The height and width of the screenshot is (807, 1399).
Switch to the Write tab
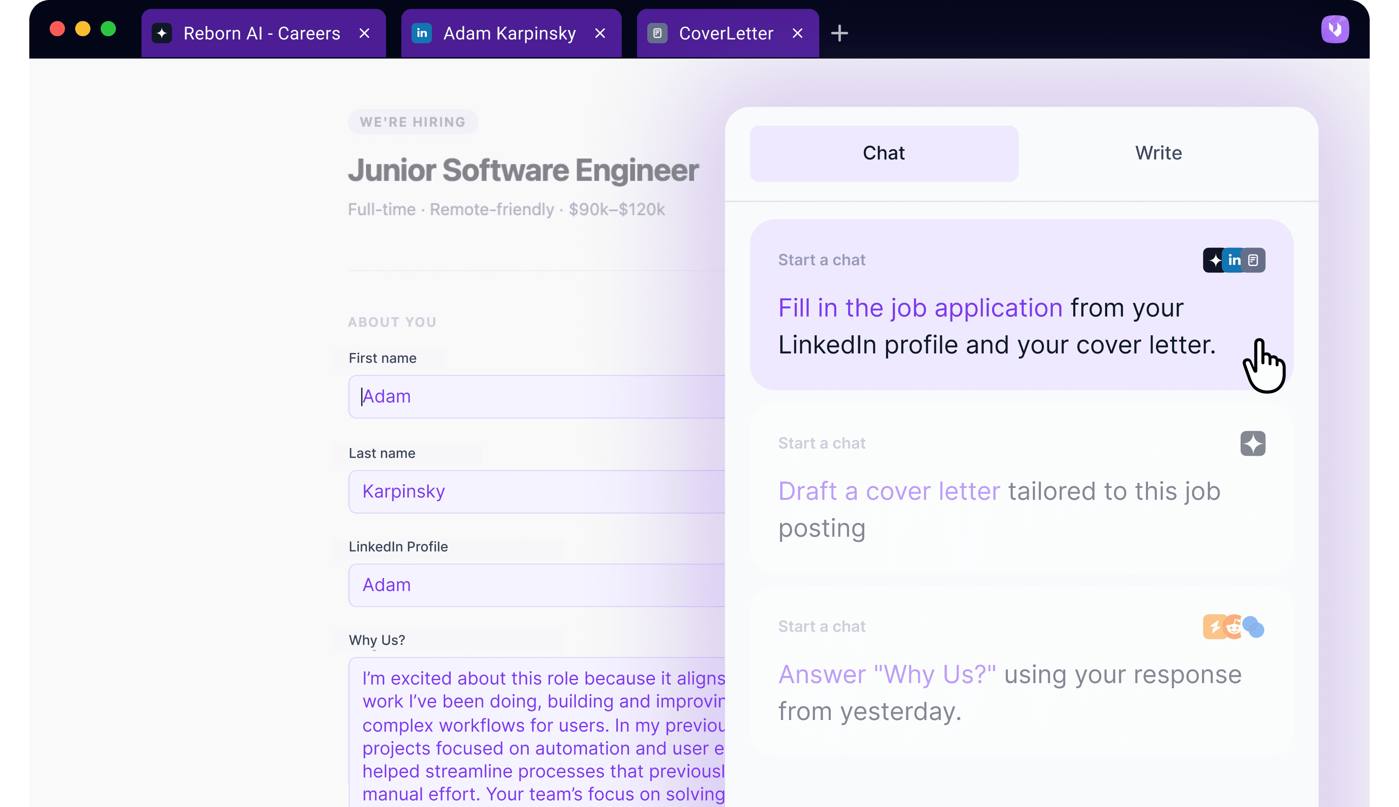pyautogui.click(x=1158, y=153)
